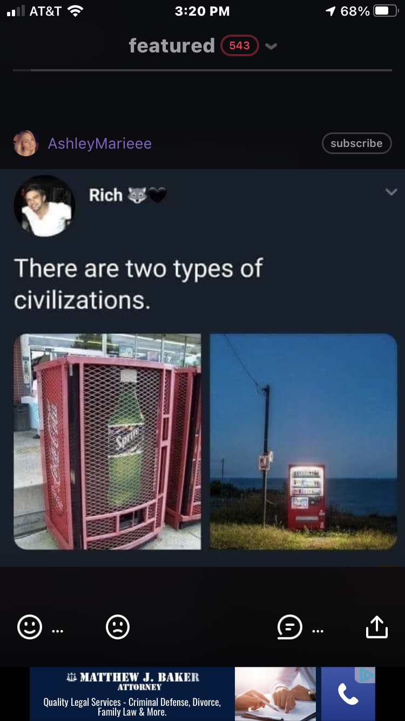The height and width of the screenshot is (721, 405).
Task: Expand the featured feed dropdown chevron
Action: tap(271, 46)
